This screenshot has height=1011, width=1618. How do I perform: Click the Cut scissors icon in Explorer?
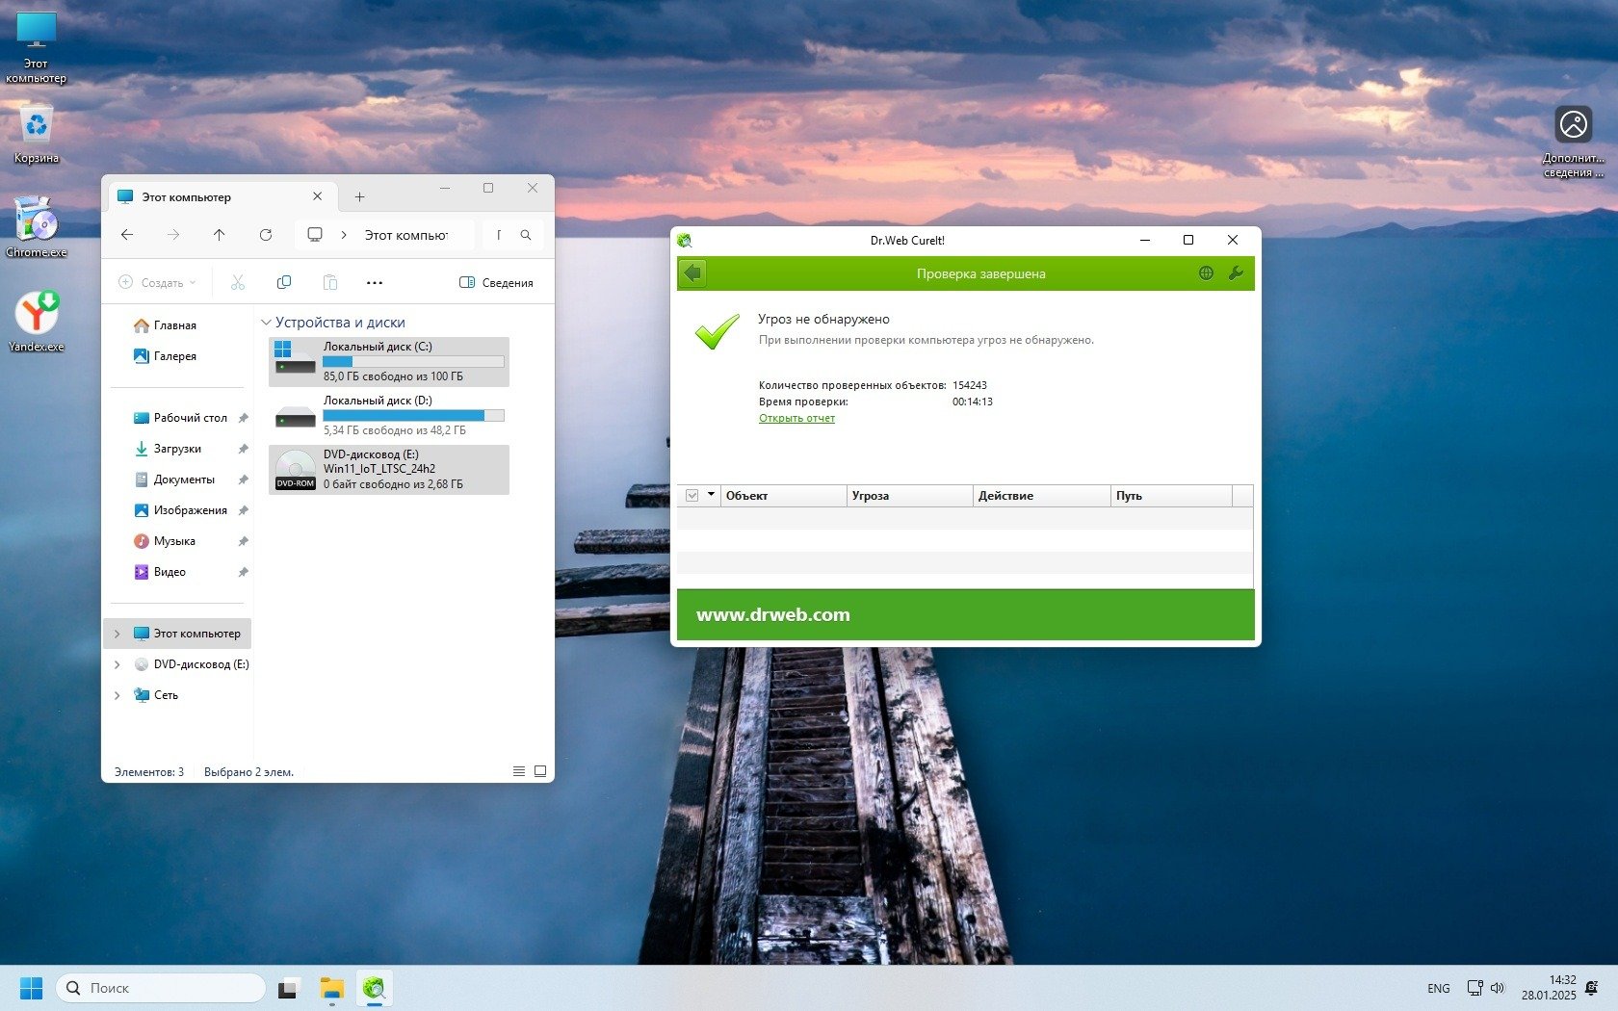coord(238,282)
